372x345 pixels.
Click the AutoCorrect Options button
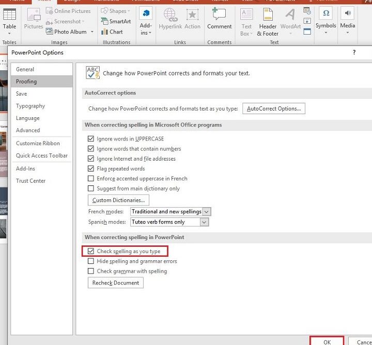(x=274, y=108)
